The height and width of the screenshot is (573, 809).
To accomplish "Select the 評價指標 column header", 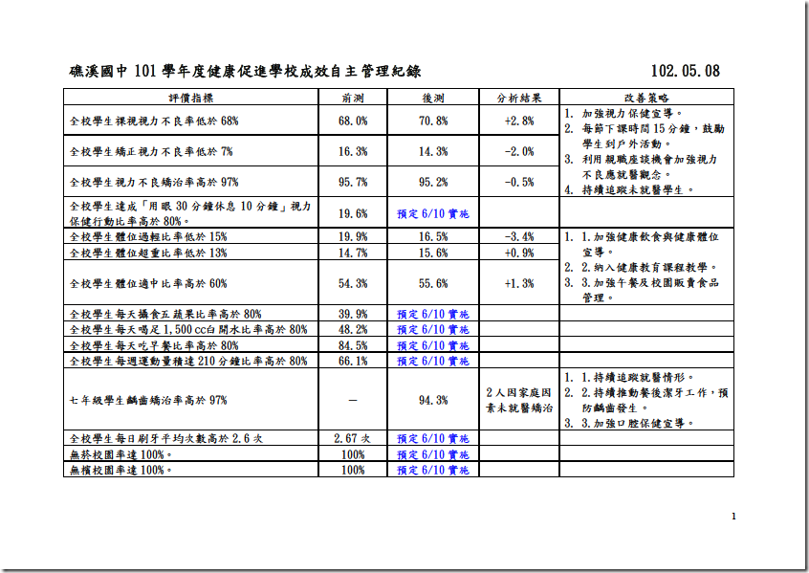I will coord(191,98).
